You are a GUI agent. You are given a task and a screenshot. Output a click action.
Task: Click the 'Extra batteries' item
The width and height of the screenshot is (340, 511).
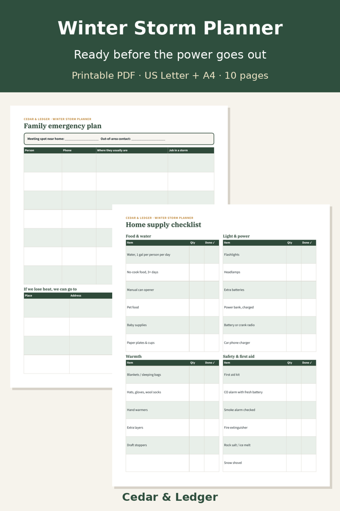click(234, 290)
